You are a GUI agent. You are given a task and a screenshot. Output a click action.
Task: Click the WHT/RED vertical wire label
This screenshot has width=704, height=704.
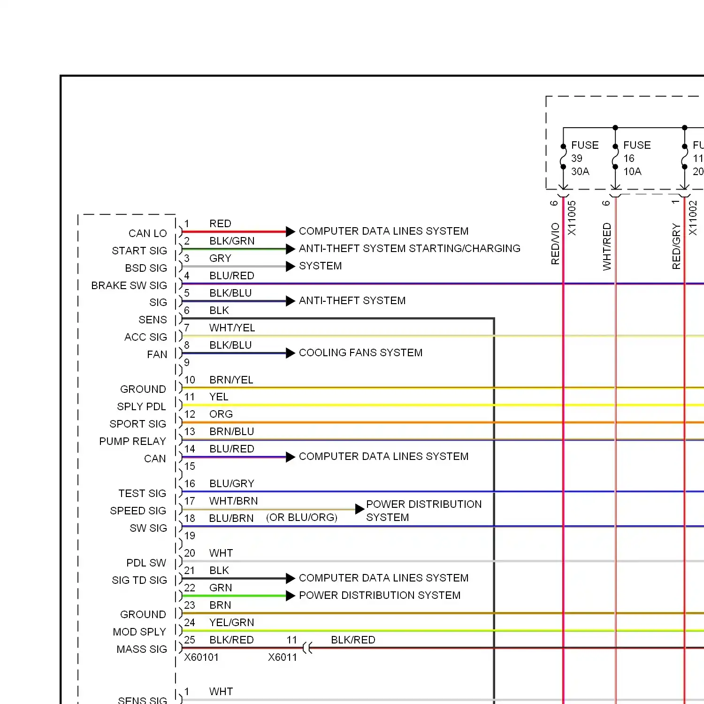point(607,246)
